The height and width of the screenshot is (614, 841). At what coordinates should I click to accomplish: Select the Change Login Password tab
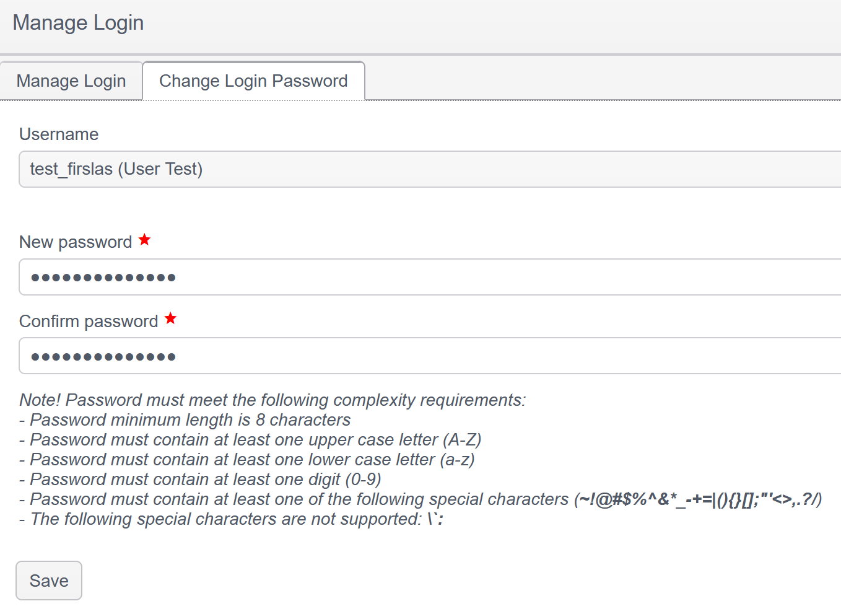click(253, 81)
